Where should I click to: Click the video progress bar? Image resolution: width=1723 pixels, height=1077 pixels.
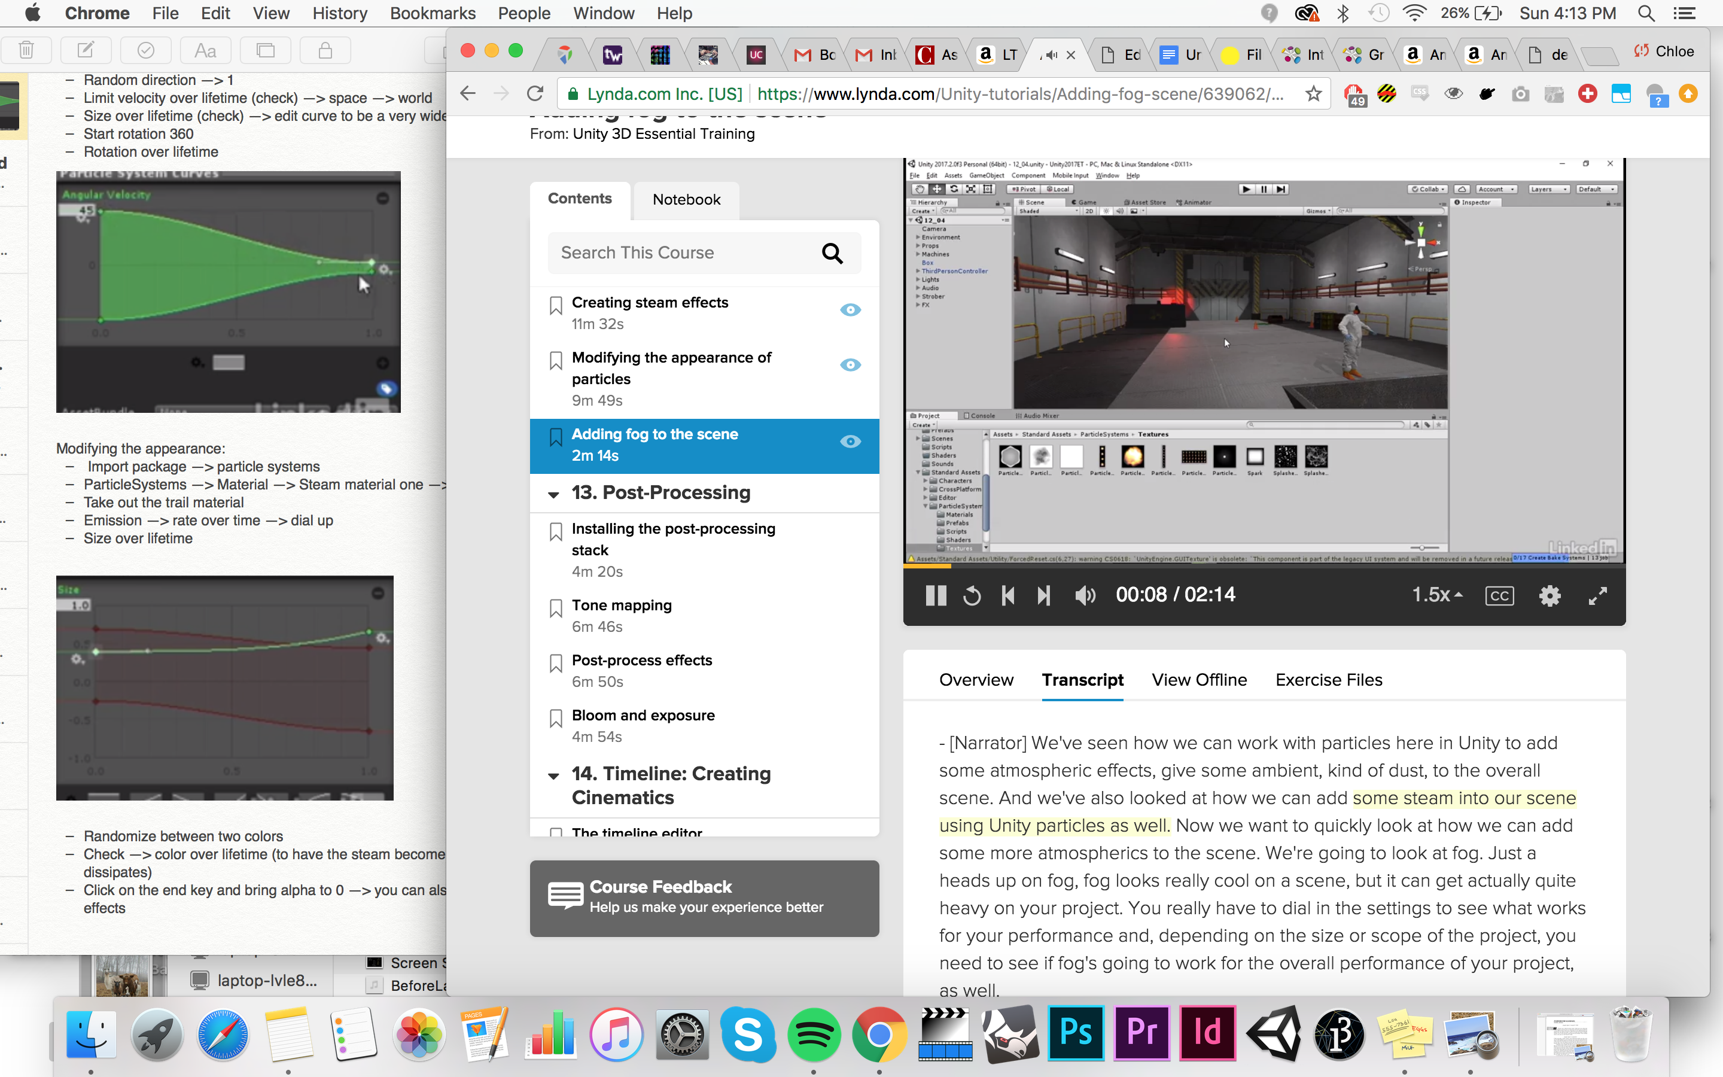[1264, 566]
